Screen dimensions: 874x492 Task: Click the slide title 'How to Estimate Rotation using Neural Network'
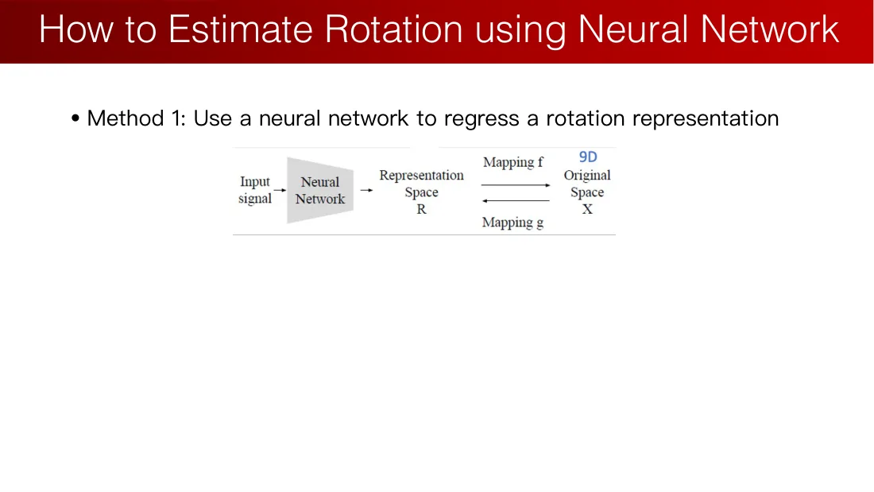pos(439,29)
